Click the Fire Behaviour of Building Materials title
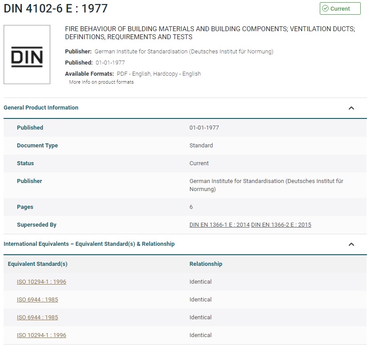Viewport: 371px width, 346px height. pos(210,33)
